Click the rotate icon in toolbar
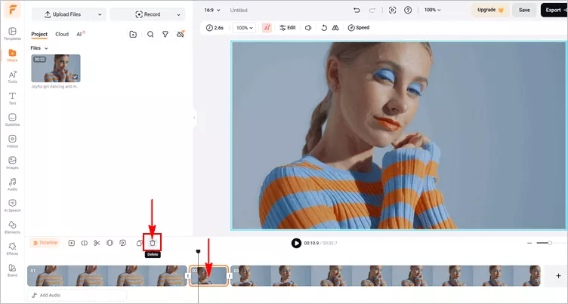The height and width of the screenshot is (304, 568). click(x=324, y=28)
